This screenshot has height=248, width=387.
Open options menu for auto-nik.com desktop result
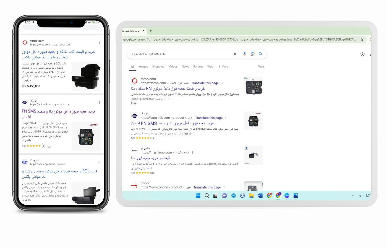226,118
